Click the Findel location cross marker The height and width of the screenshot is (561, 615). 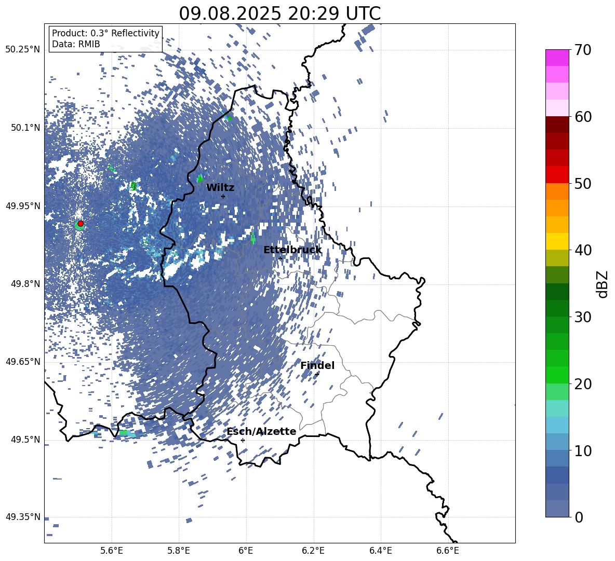pos(317,374)
